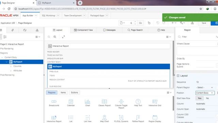Select the Map Chart region type
The height and width of the screenshot is (123, 218).
(x=105, y=119)
